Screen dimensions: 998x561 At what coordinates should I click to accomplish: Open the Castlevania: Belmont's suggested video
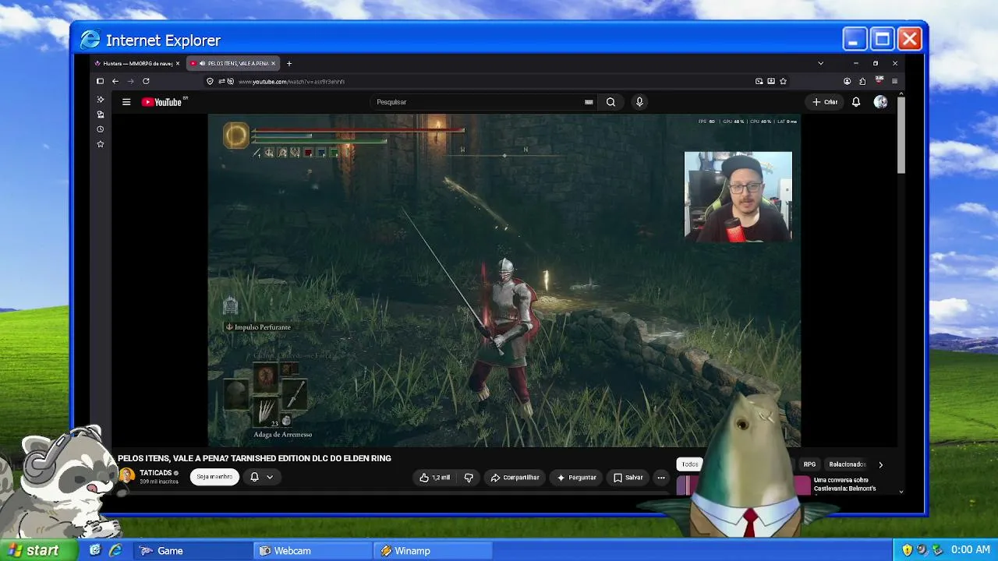845,485
